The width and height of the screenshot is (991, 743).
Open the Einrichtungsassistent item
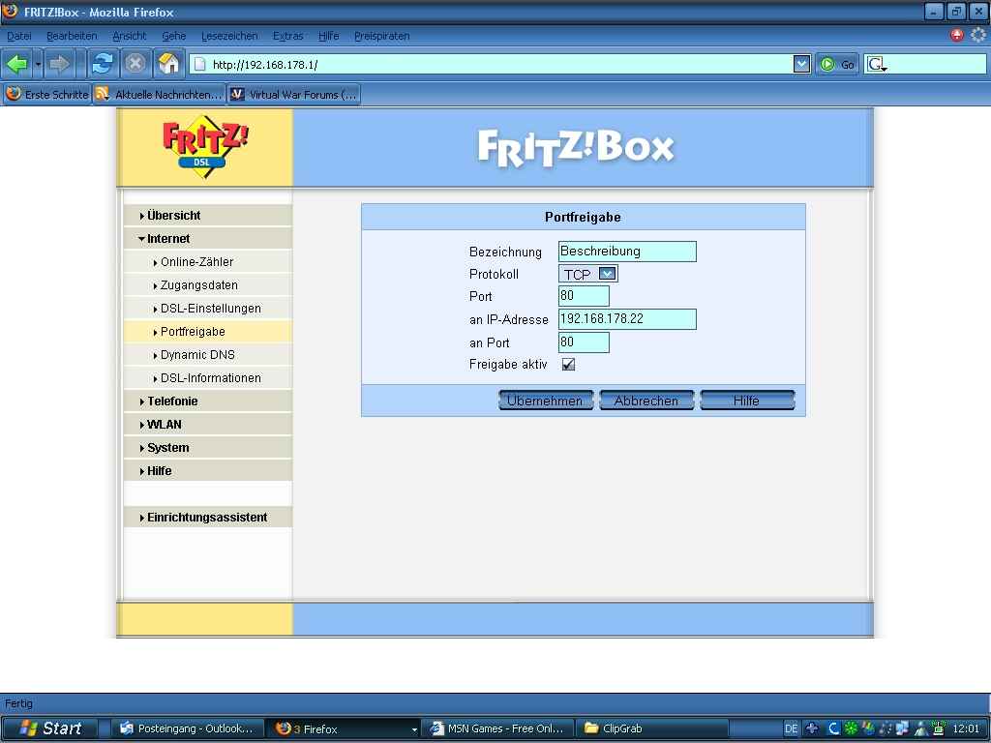[x=208, y=518]
